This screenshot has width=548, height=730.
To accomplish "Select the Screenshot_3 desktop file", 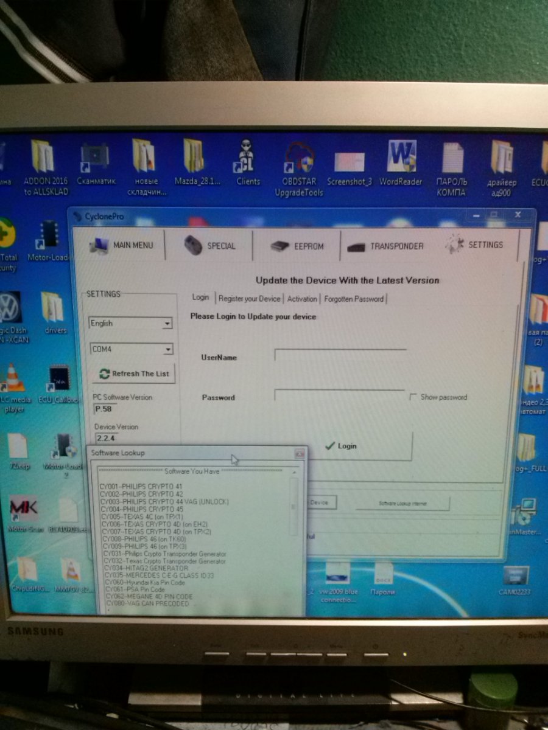I will pyautogui.click(x=349, y=167).
